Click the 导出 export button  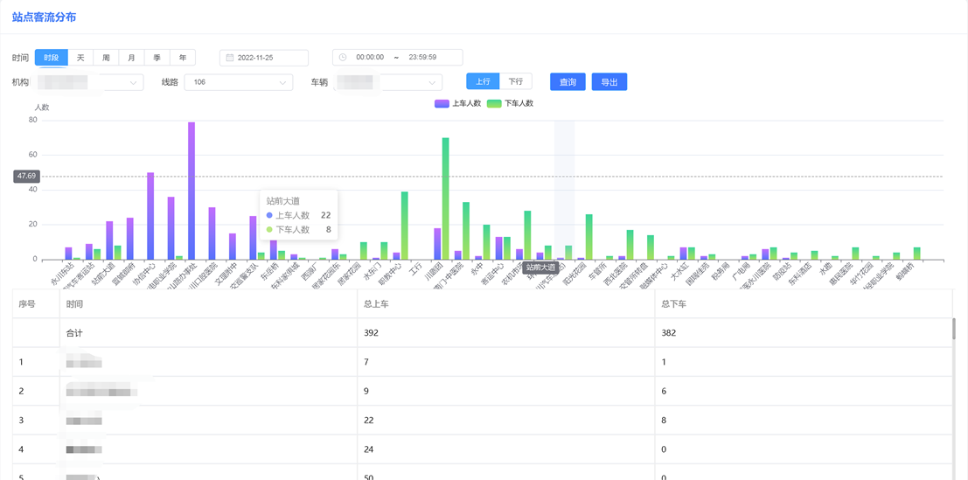[x=609, y=82]
